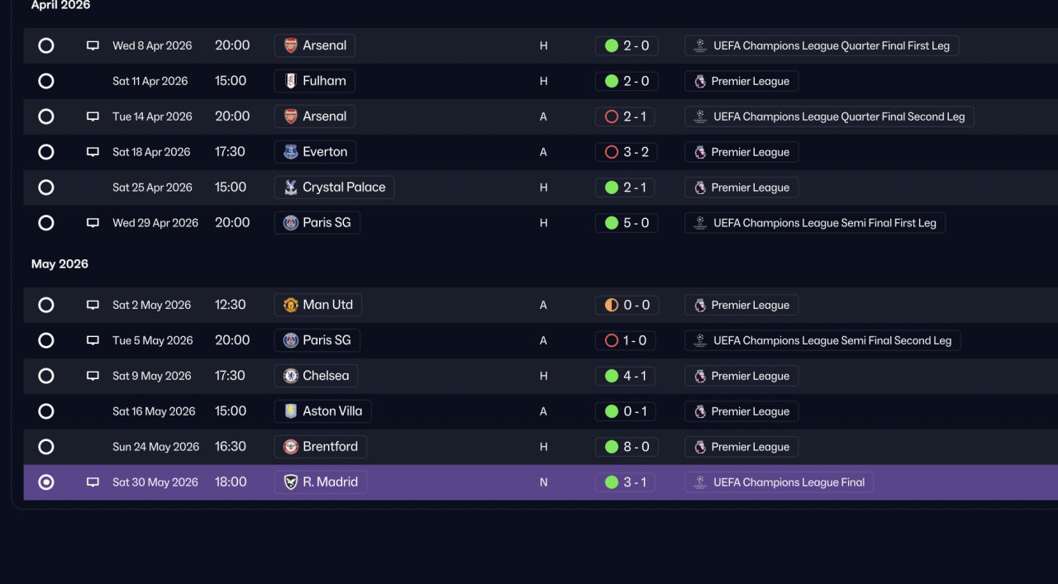Select the R. Madrid final radio button
The height and width of the screenshot is (584, 1058).
(x=46, y=482)
